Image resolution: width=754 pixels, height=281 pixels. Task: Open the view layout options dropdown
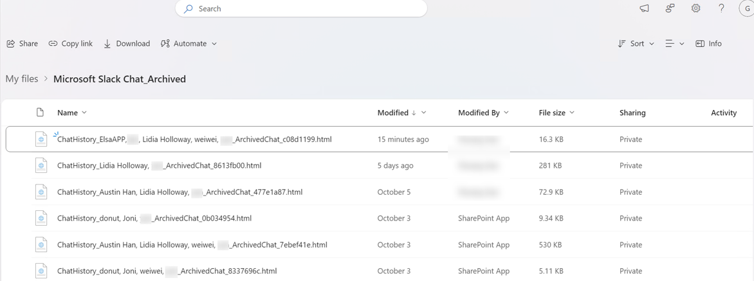675,44
